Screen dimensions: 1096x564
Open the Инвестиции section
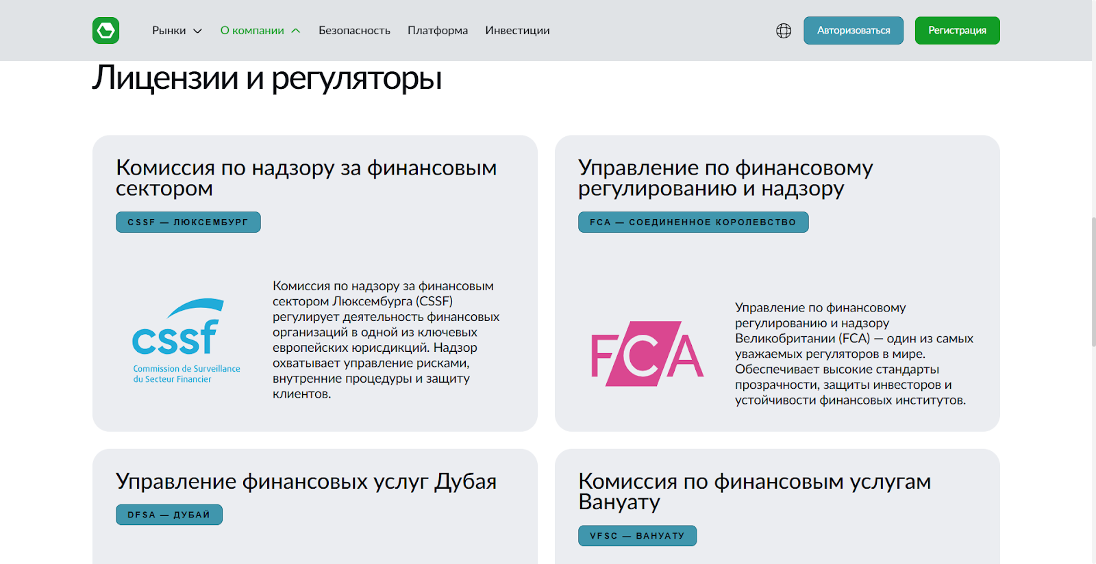pos(517,31)
